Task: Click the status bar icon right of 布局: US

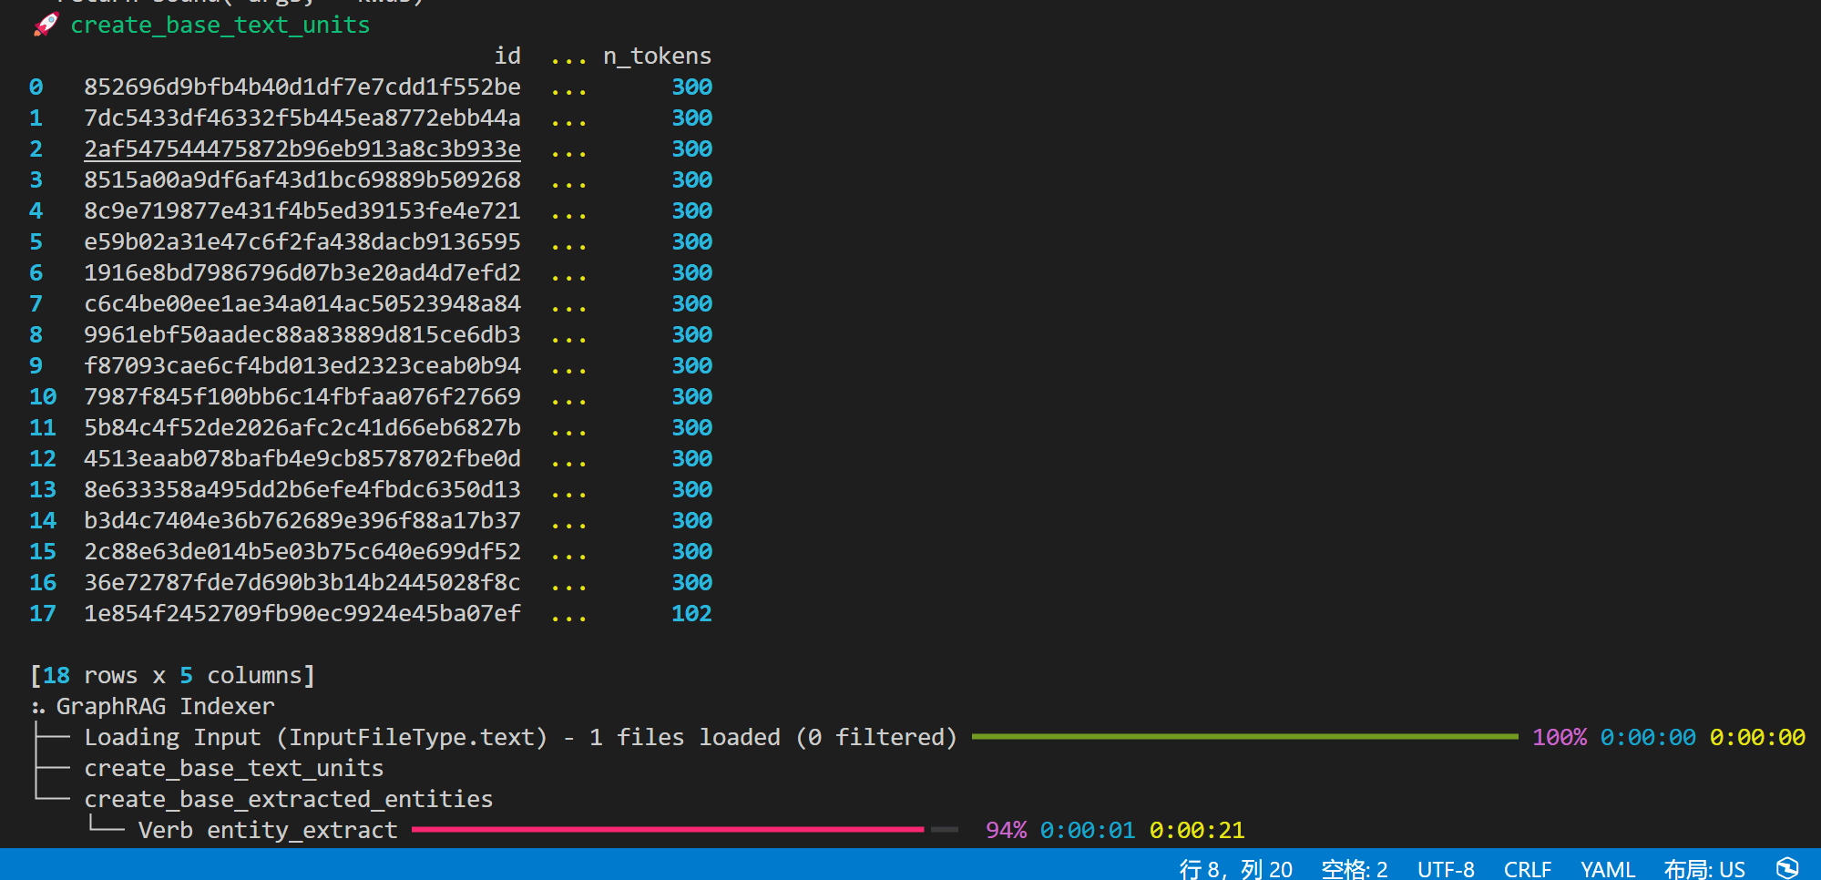Action: (1786, 868)
